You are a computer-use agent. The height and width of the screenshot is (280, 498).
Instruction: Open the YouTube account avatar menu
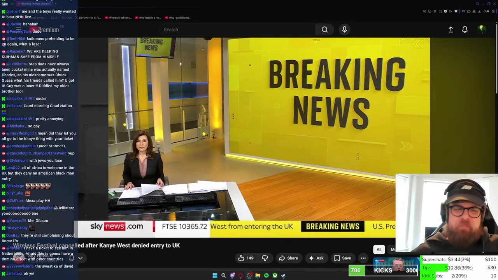[x=481, y=29]
